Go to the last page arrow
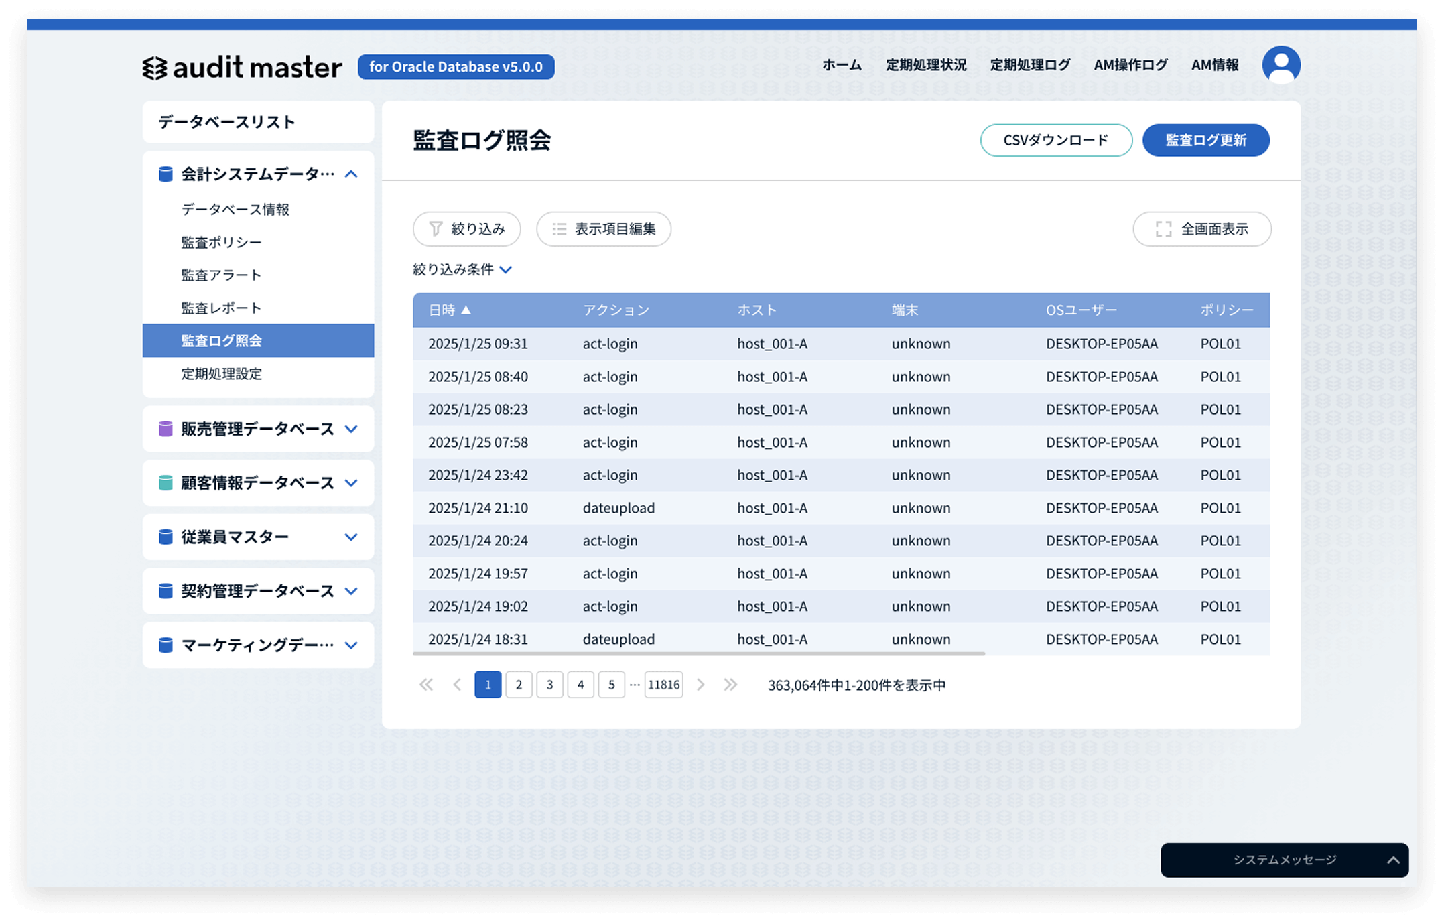The height and width of the screenshot is (922, 1444). click(x=730, y=685)
